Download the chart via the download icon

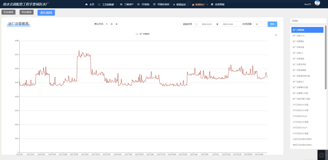(276, 35)
